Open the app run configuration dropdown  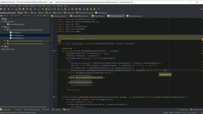click(49, 9)
